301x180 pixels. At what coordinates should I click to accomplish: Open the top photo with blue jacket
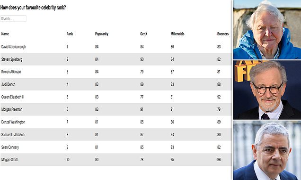pos(267,29)
